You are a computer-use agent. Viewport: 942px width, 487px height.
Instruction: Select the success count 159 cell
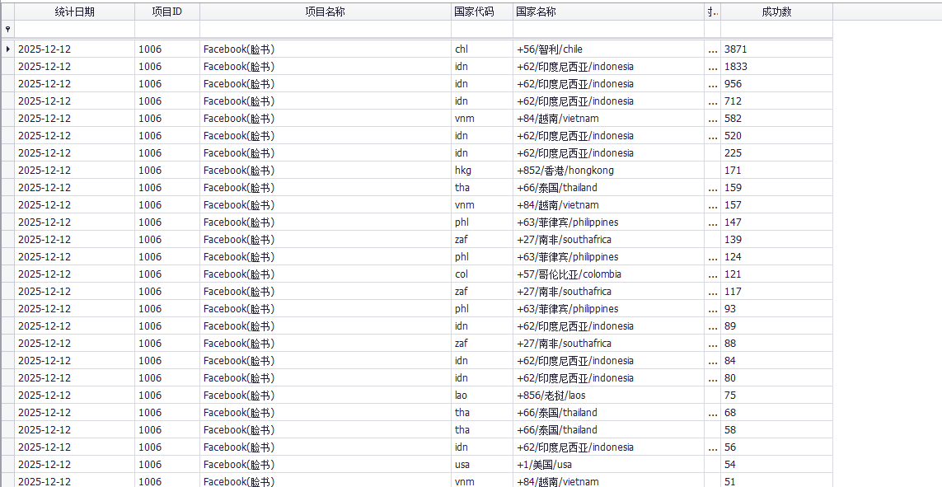[777, 187]
